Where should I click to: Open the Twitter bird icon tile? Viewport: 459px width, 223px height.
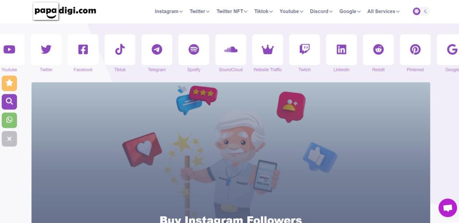(x=46, y=49)
